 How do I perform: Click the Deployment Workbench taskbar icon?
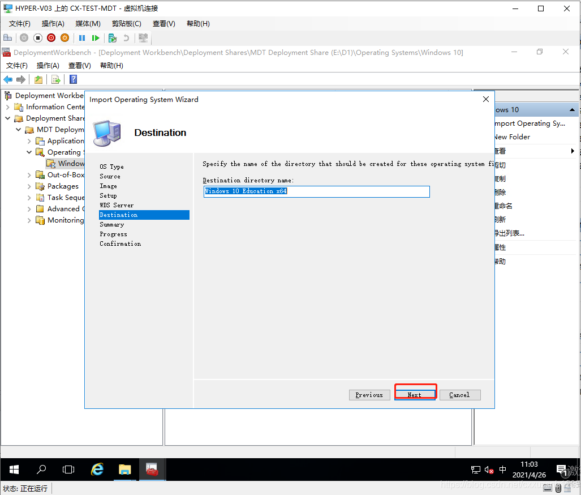pyautogui.click(x=152, y=470)
